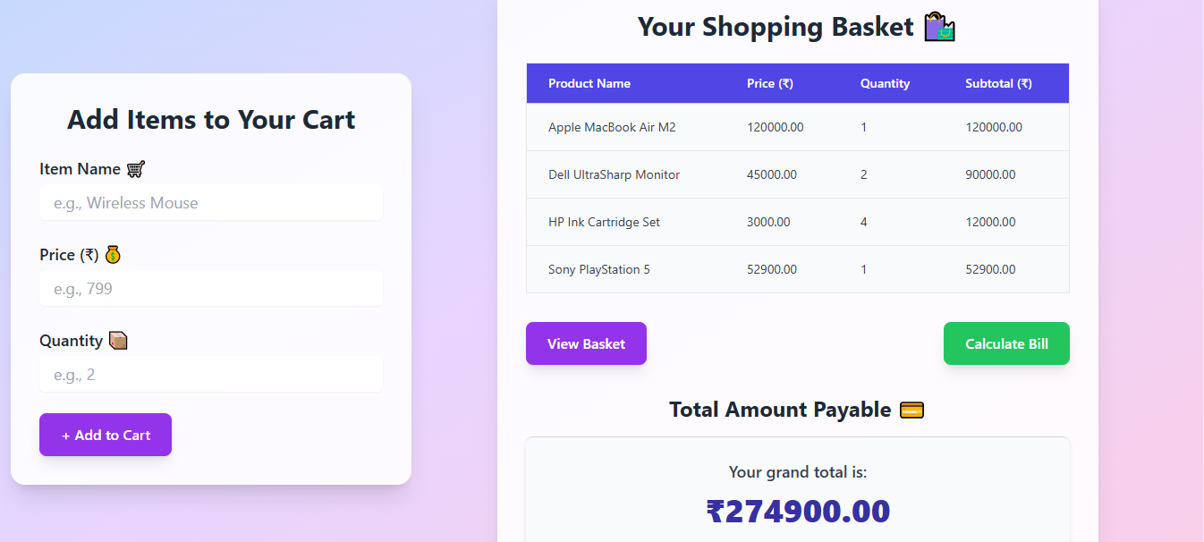Viewport: 1204px width, 542px height.
Task: Click the Subtotal (₹) column header
Action: click(998, 83)
